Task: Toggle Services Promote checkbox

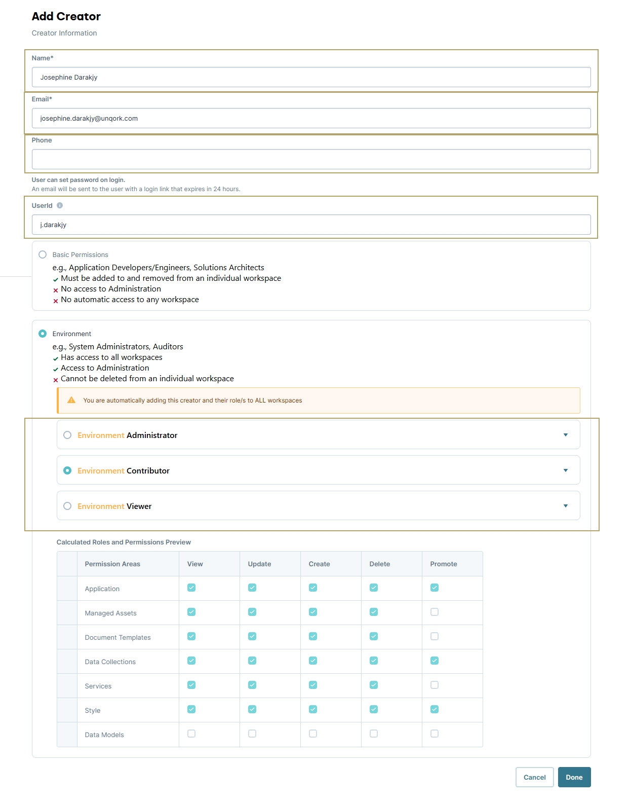Action: coord(435,685)
